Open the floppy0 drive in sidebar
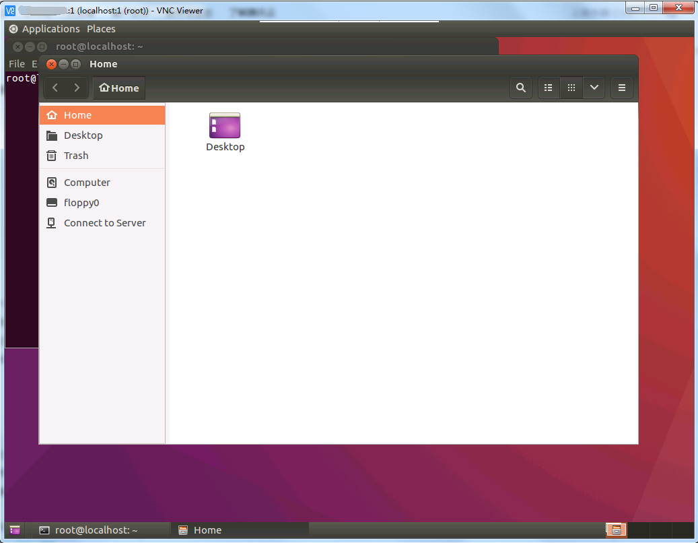 pos(81,203)
